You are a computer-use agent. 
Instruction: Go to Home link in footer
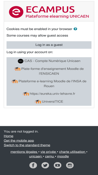tap(9, 136)
